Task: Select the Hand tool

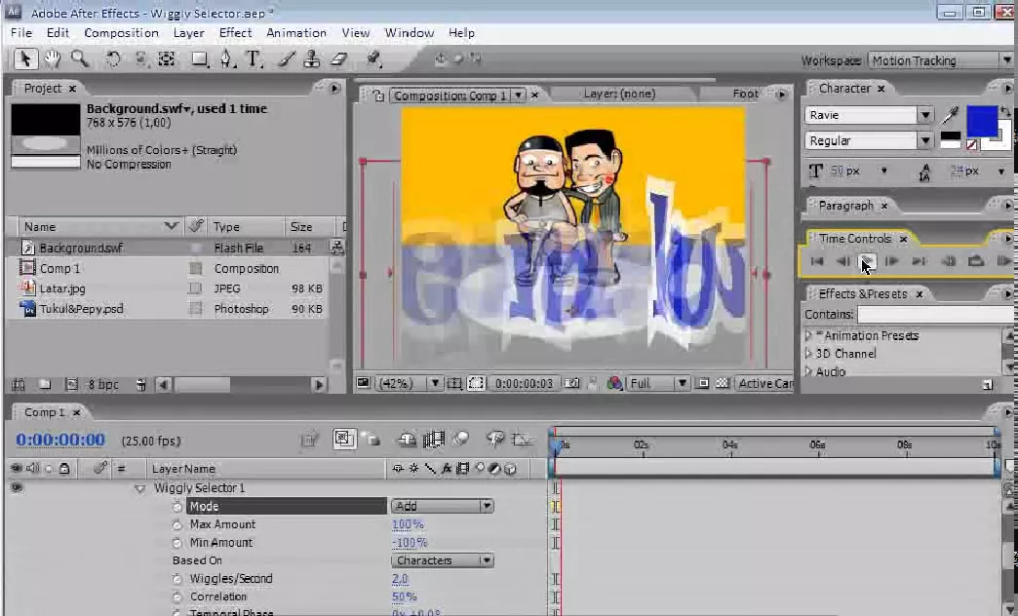Action: (52, 59)
